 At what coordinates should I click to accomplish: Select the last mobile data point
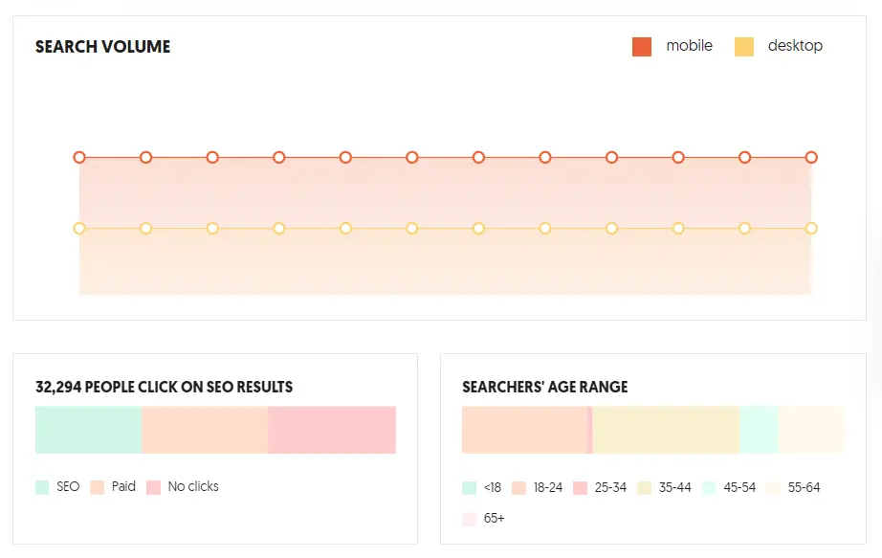811,157
